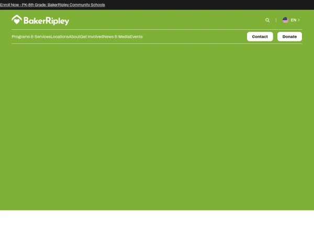Image resolution: width=314 pixels, height=251 pixels.
Task: Open the EN language selector
Action: [x=291, y=20]
